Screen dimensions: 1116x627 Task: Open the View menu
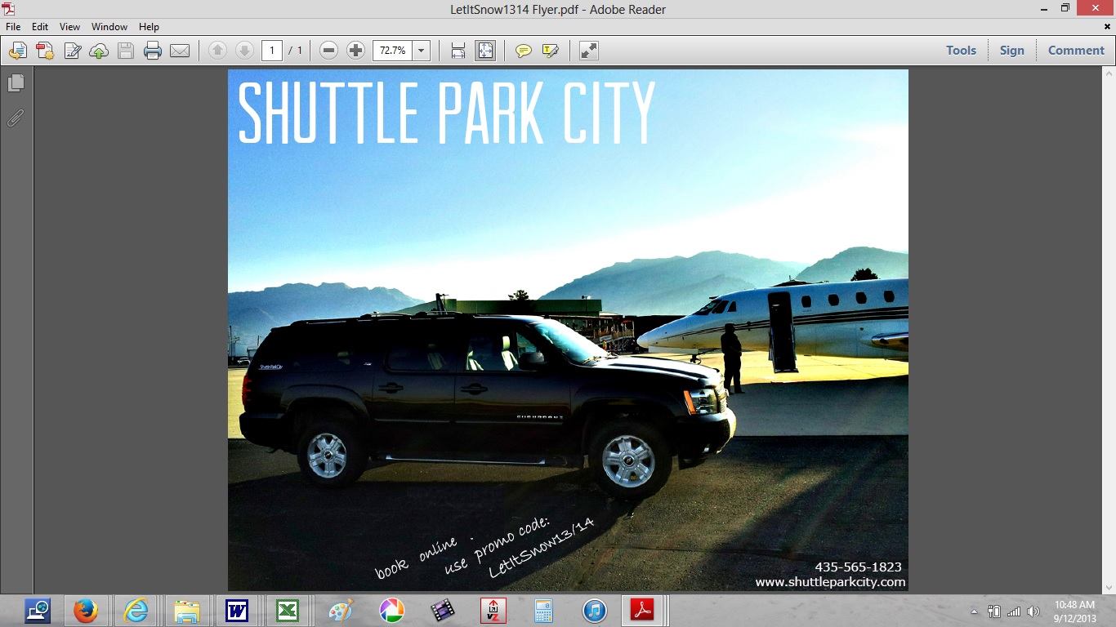coord(69,27)
